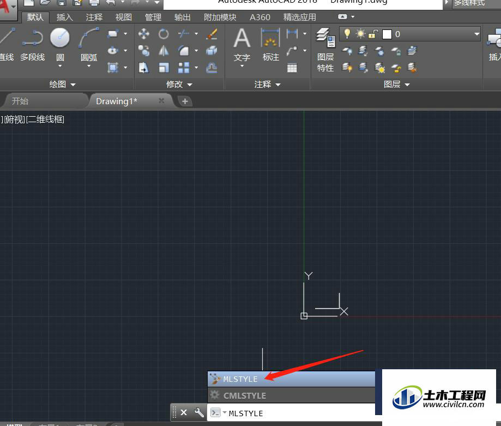Open the layer name dropdown

(476, 34)
